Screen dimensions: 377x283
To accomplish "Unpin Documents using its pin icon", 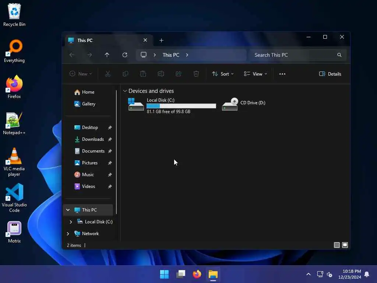I will pos(110,151).
